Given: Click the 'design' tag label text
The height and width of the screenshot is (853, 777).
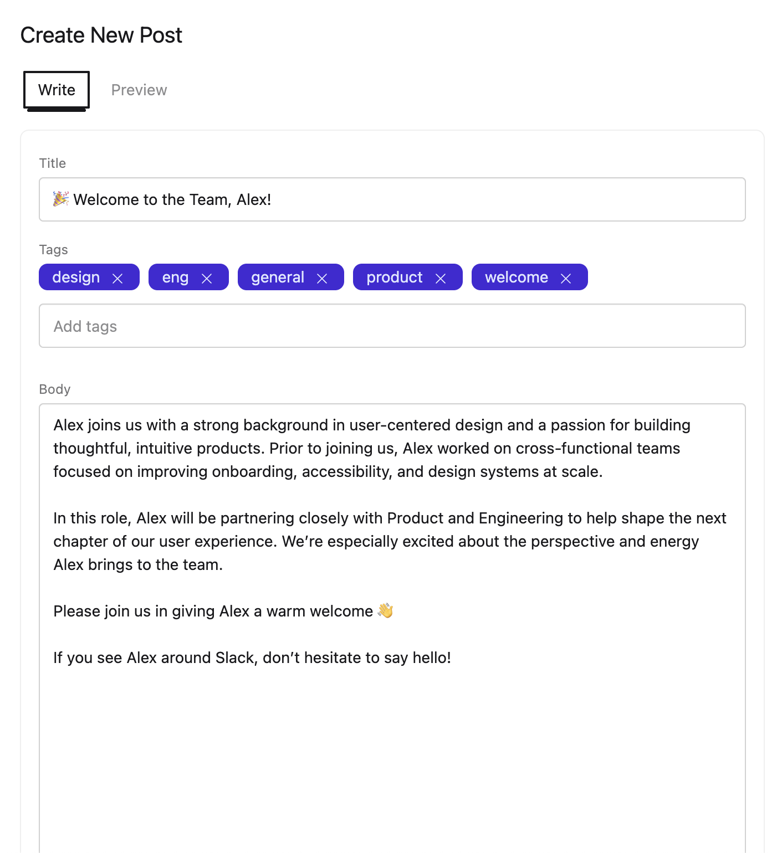Looking at the screenshot, I should [76, 278].
